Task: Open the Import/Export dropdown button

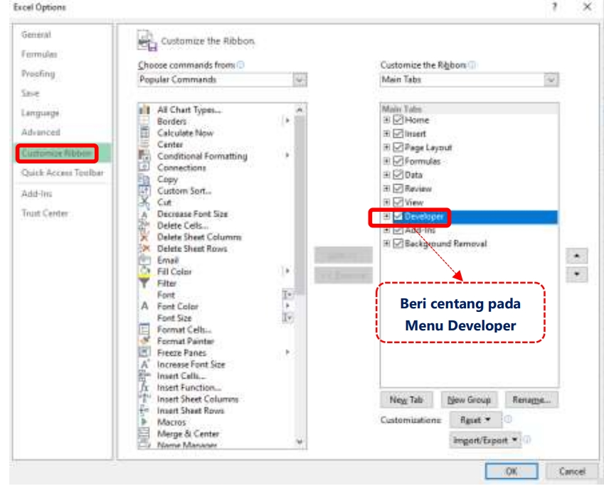Action: [485, 441]
